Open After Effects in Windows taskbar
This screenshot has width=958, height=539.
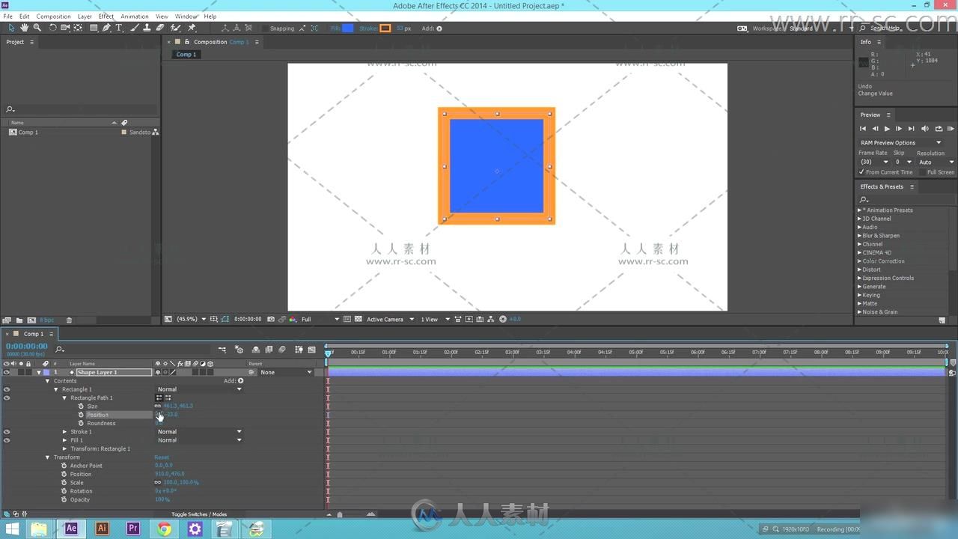71,529
